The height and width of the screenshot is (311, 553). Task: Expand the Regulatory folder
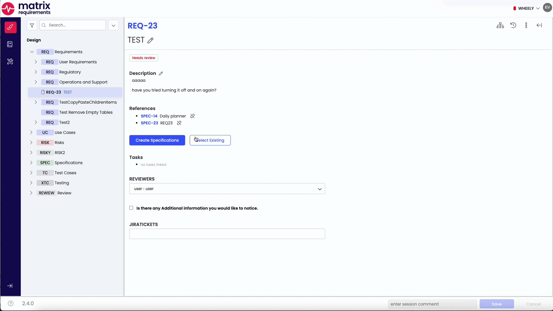[36, 72]
